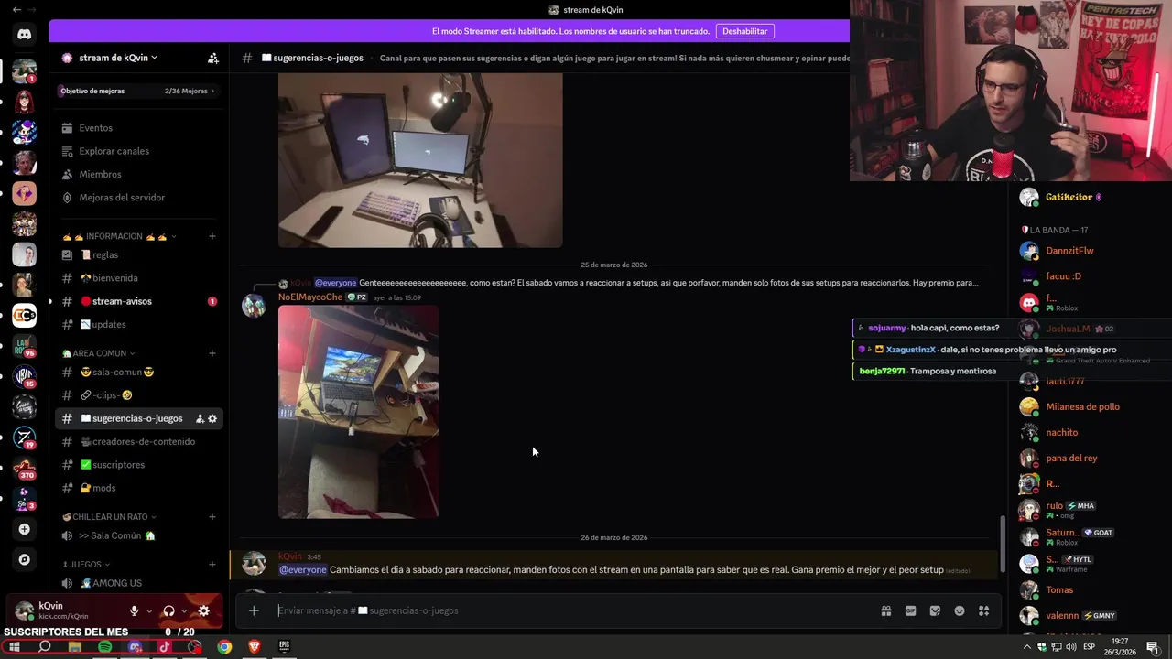Open Brave browser from the taskbar
1172x659 pixels.
click(255, 647)
